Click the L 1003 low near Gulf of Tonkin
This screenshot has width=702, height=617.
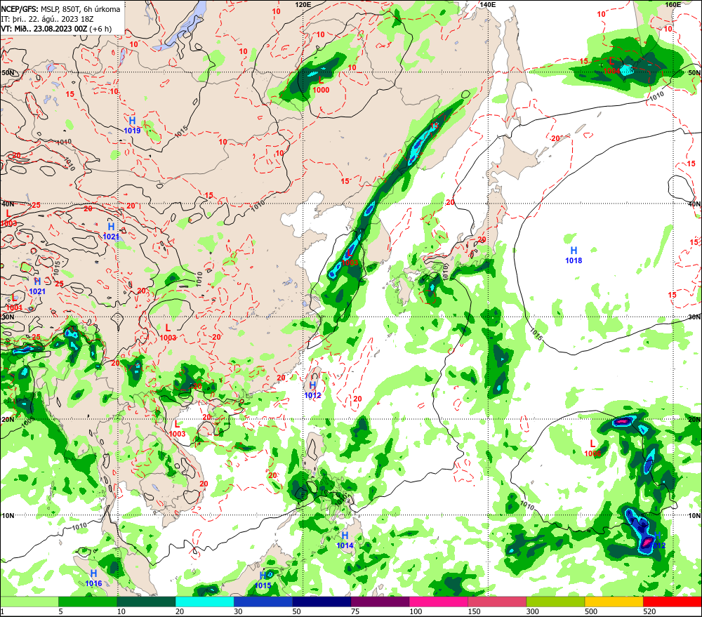tap(177, 428)
